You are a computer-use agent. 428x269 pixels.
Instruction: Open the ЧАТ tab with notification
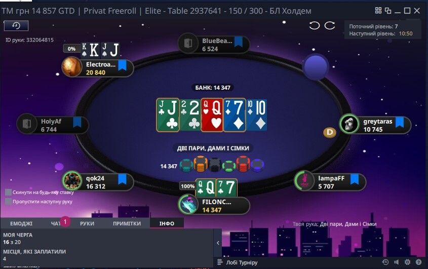[x=56, y=224]
